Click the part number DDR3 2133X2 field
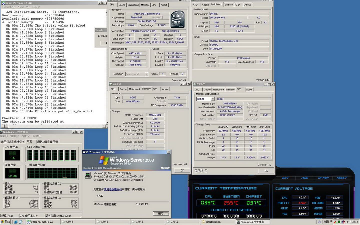The image size is (360, 225). point(230,115)
